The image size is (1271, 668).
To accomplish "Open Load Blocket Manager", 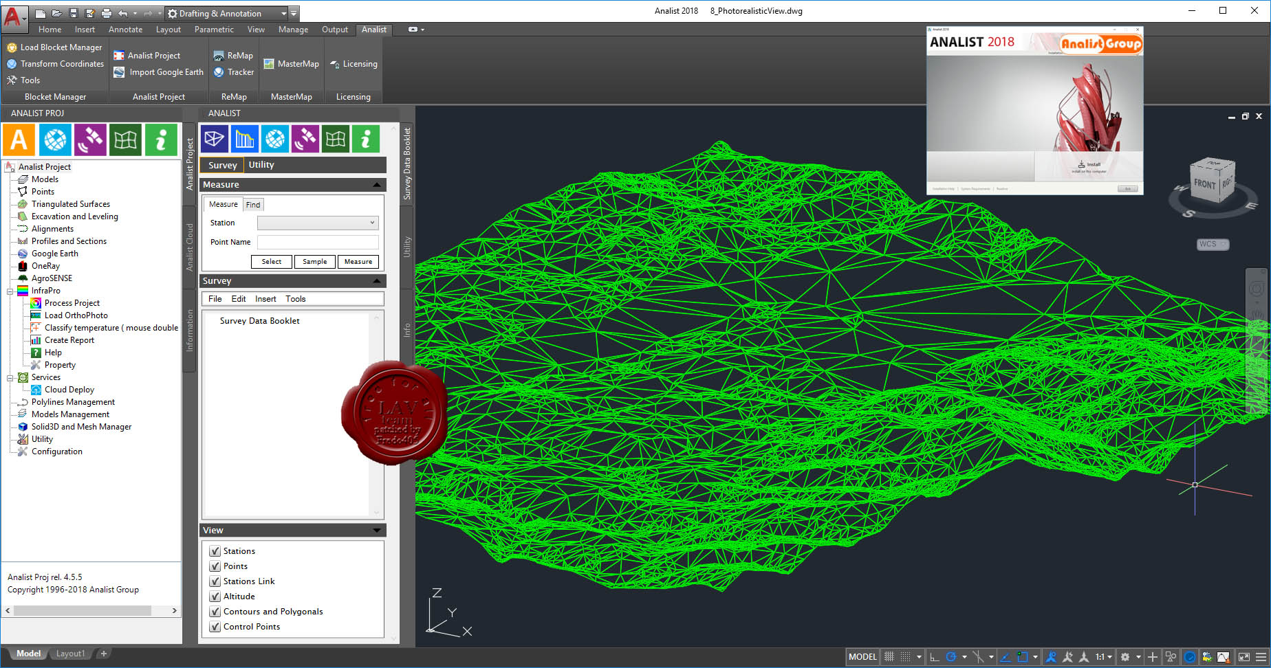I will 54,47.
